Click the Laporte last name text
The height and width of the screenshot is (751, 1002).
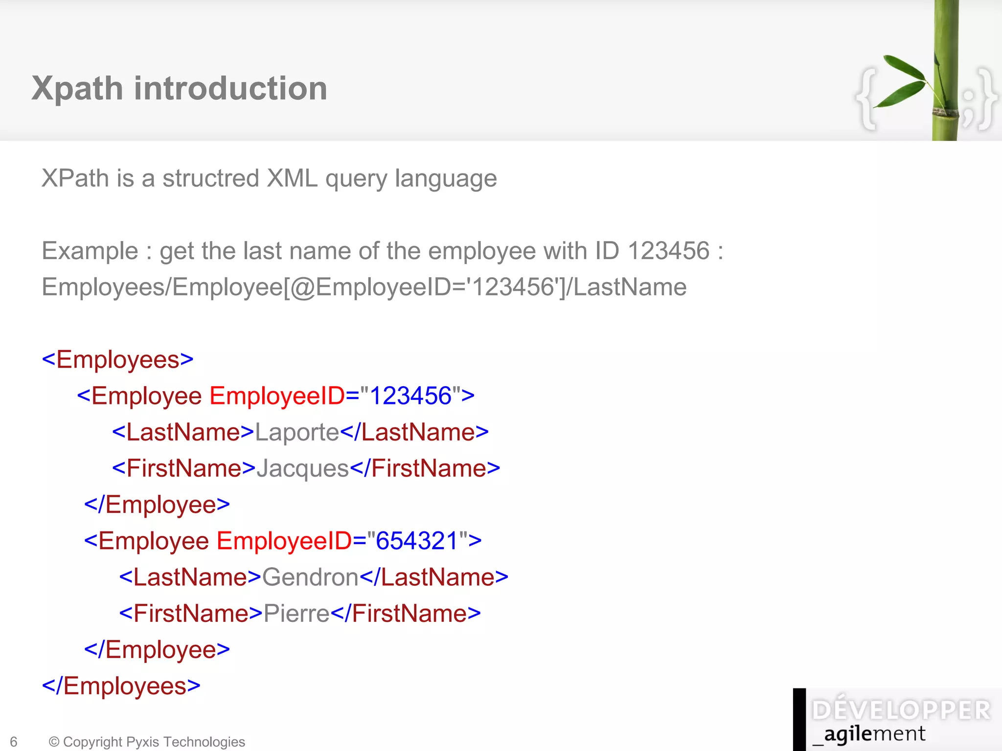tap(297, 432)
